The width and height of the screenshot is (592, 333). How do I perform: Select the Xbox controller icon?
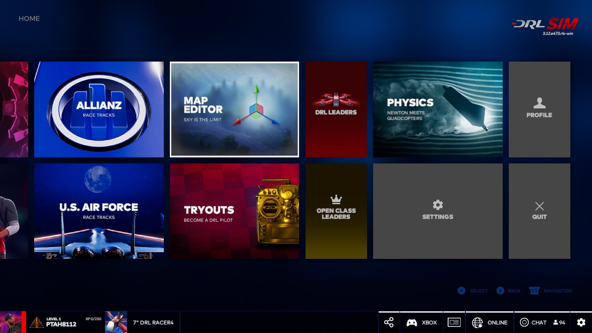(412, 323)
